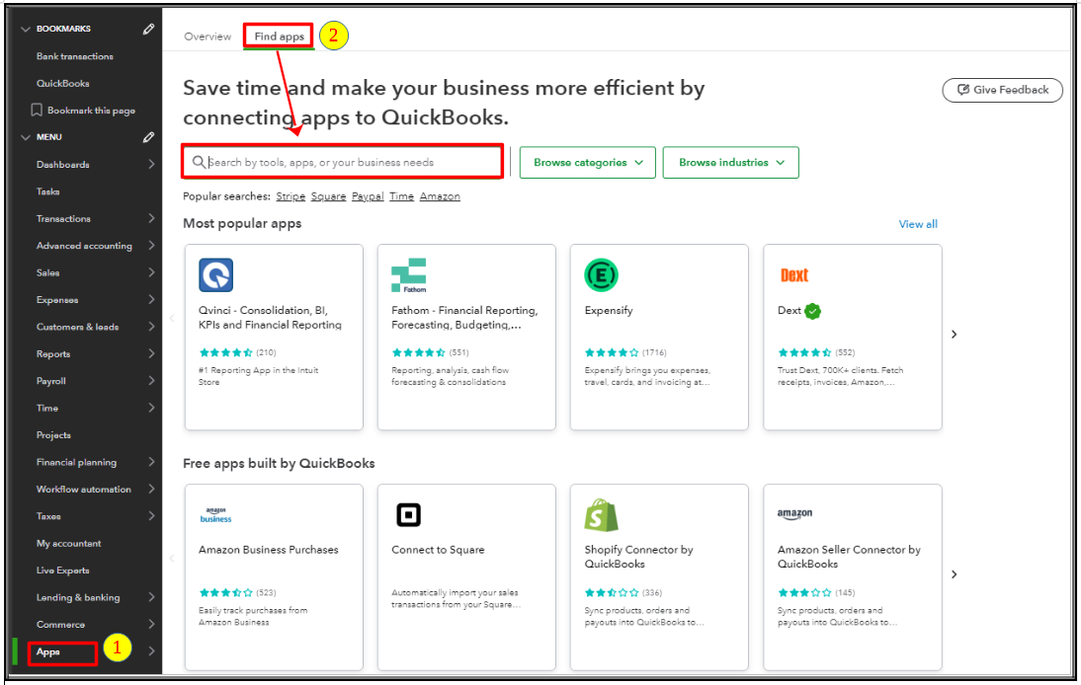Viewport: 1081px width, 685px height.
Task: Show next Most popular apps with right arrow
Action: [x=955, y=335]
